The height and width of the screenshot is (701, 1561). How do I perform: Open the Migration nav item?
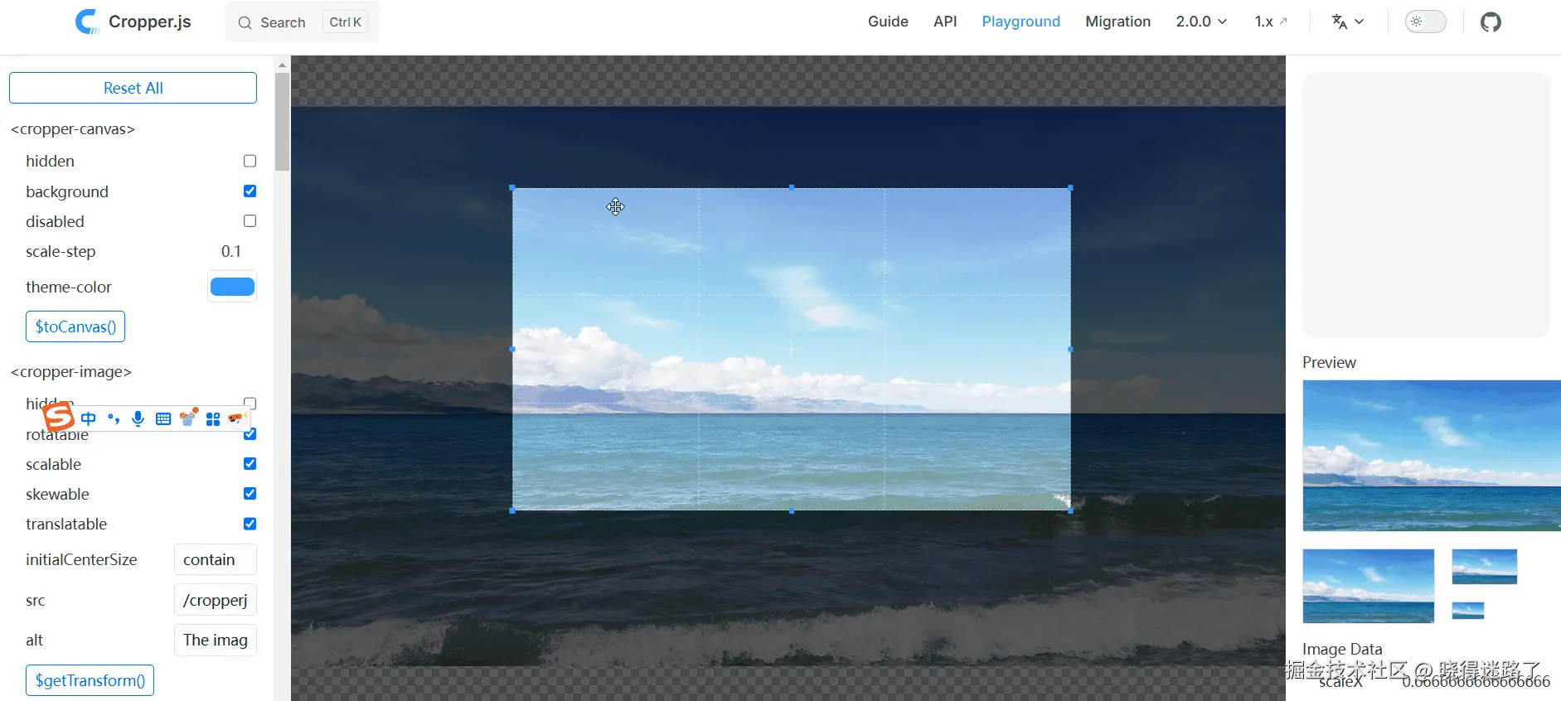point(1117,22)
